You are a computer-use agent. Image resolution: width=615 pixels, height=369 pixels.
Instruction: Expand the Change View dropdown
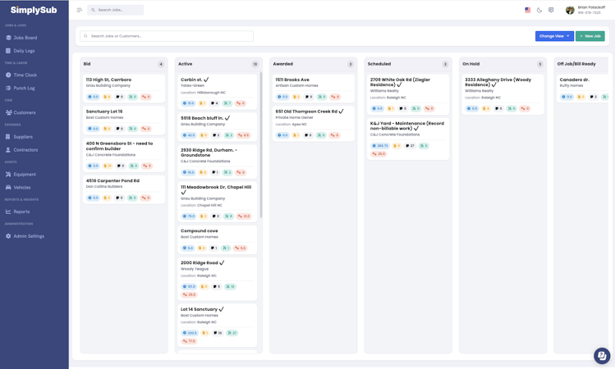point(554,36)
